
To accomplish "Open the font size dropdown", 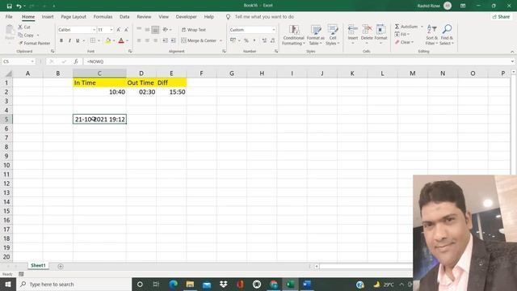I will click(111, 30).
